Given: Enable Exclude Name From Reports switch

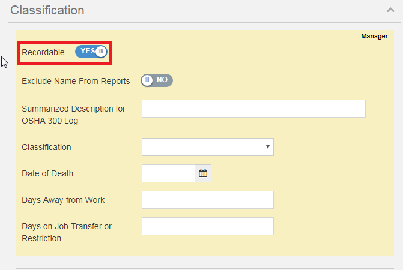Looking at the screenshot, I should [157, 80].
